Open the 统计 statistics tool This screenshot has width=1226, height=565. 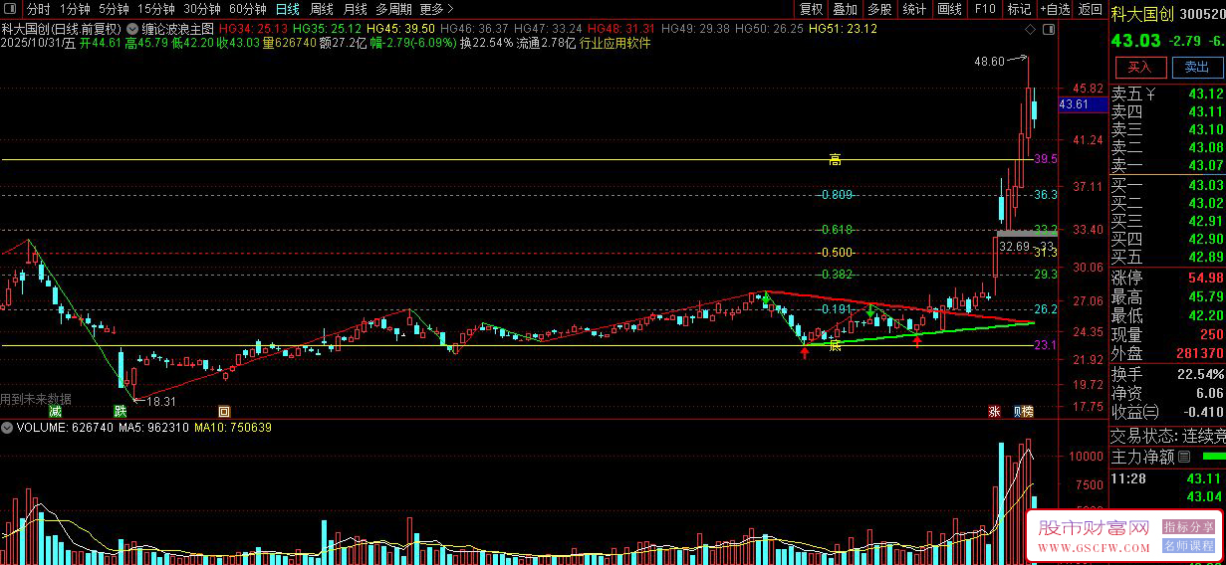[914, 9]
